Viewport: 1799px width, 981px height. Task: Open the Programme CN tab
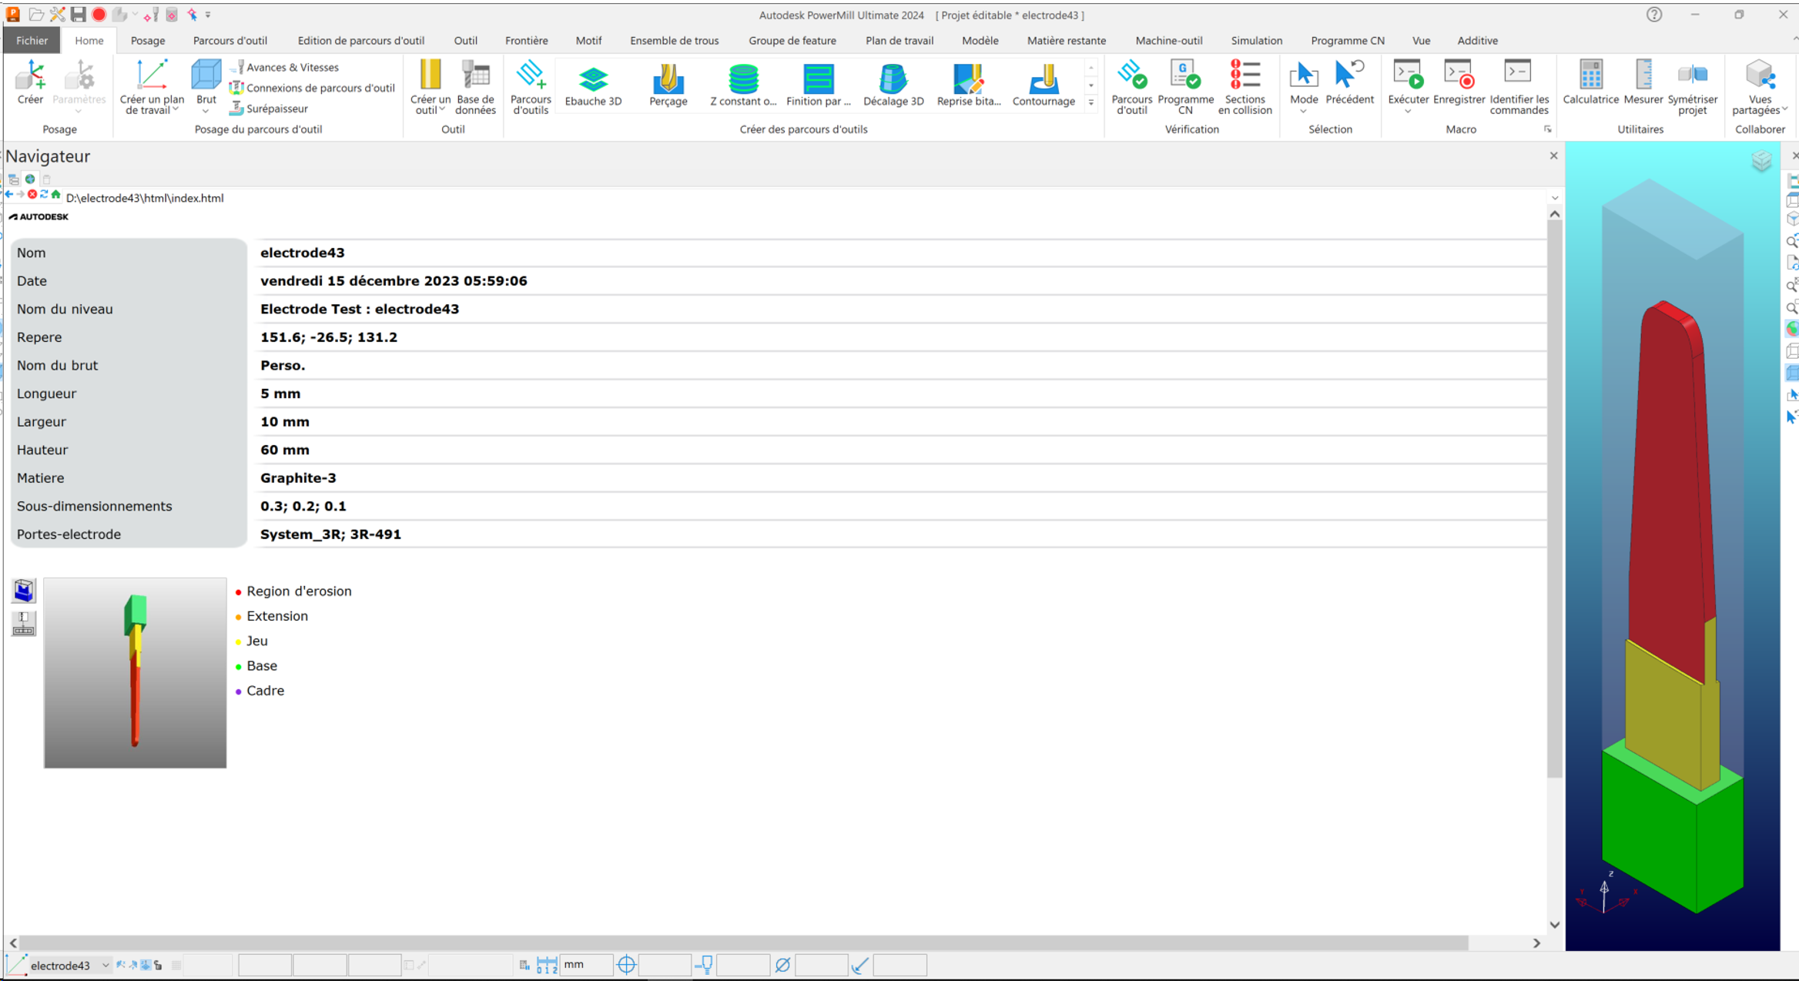pyautogui.click(x=1348, y=40)
